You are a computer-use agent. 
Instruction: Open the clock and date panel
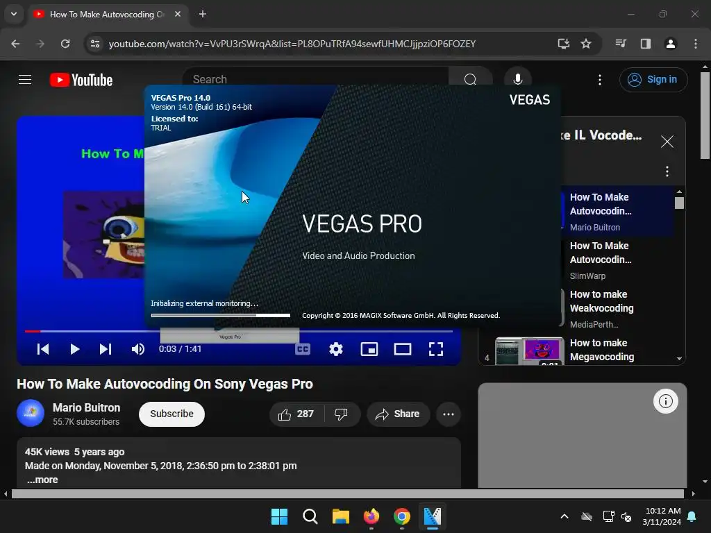662,516
